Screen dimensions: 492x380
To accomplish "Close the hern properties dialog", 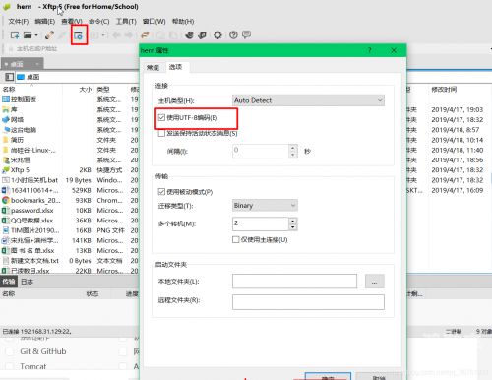I will [x=394, y=50].
